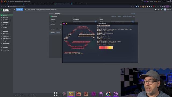The height and width of the screenshot is (97, 172).
Task: Open Volumes in Linode sidebar
Action: coord(5,18)
